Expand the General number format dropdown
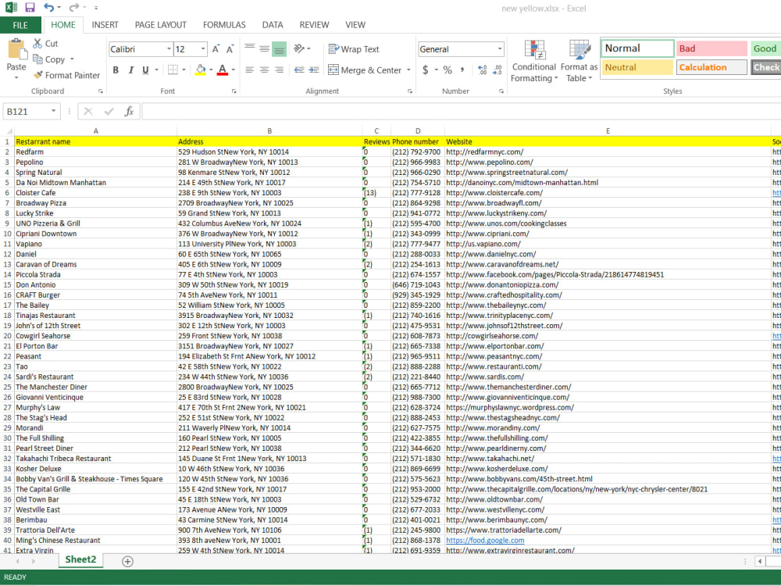This screenshot has width=781, height=586. [x=500, y=48]
